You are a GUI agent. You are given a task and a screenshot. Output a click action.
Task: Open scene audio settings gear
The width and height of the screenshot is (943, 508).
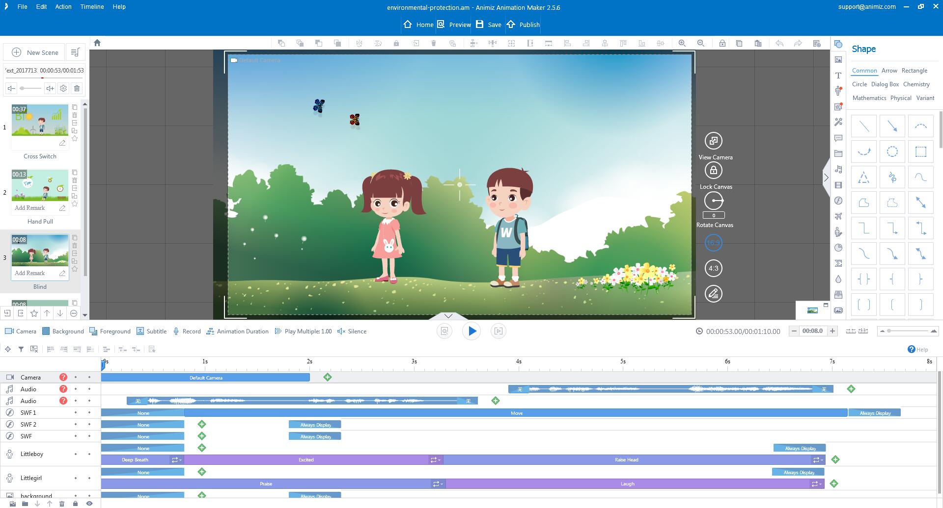63,88
